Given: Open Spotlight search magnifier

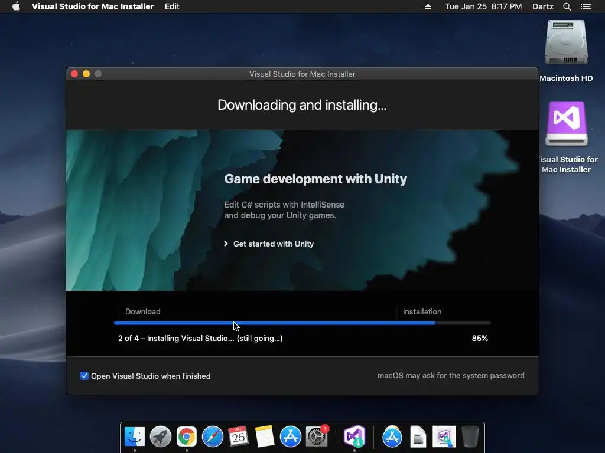Looking at the screenshot, I should tap(567, 6).
